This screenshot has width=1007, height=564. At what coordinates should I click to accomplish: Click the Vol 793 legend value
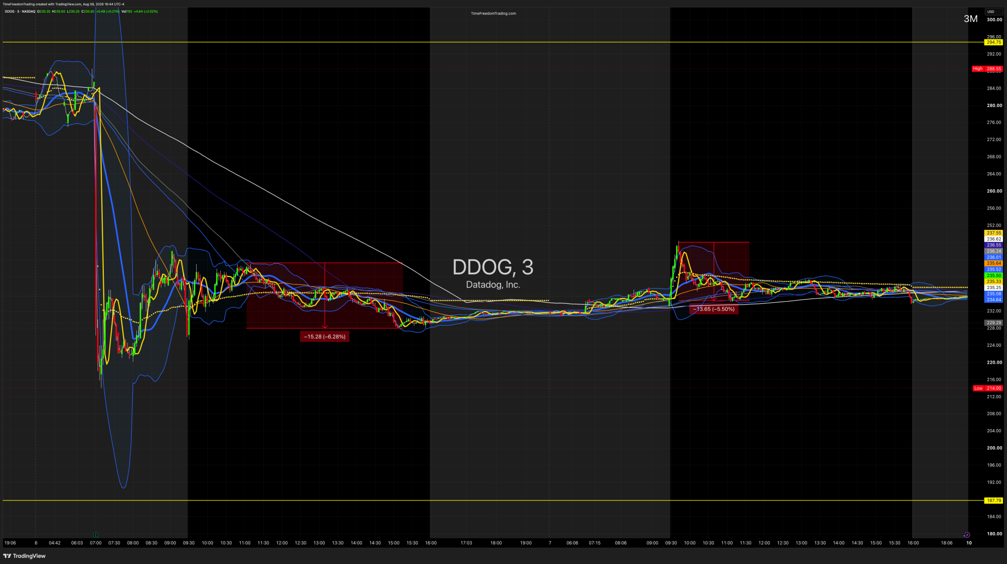[127, 12]
